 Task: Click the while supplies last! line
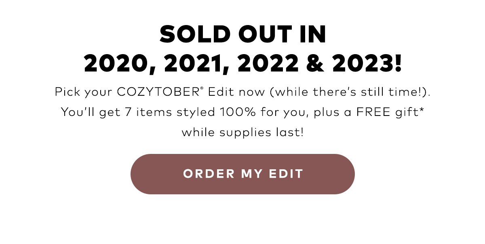tap(242, 132)
